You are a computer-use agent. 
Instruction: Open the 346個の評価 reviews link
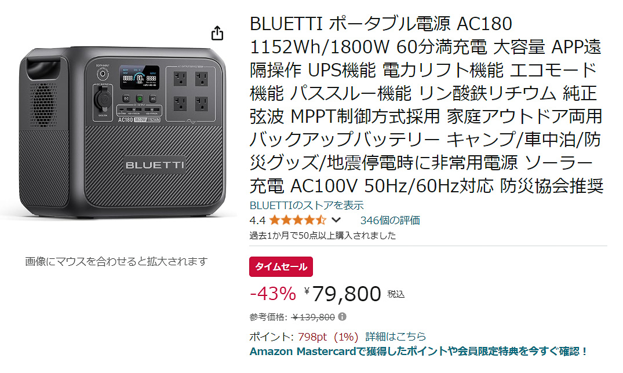[x=391, y=220]
